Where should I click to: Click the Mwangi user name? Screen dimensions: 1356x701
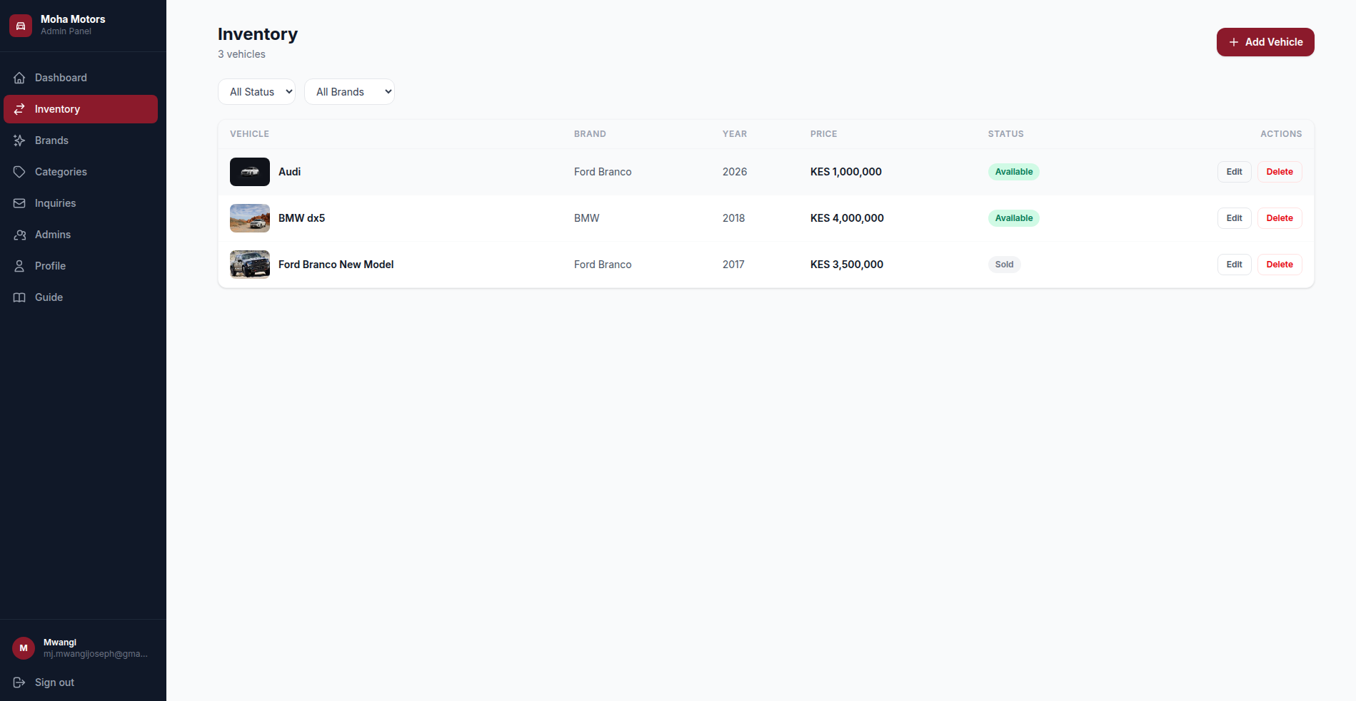point(60,643)
